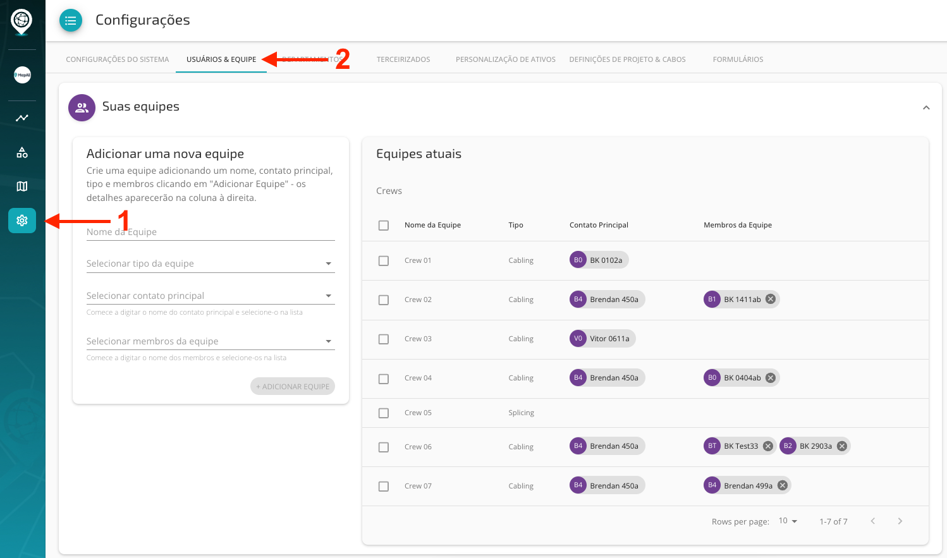Click the teal list menu button

click(x=71, y=20)
